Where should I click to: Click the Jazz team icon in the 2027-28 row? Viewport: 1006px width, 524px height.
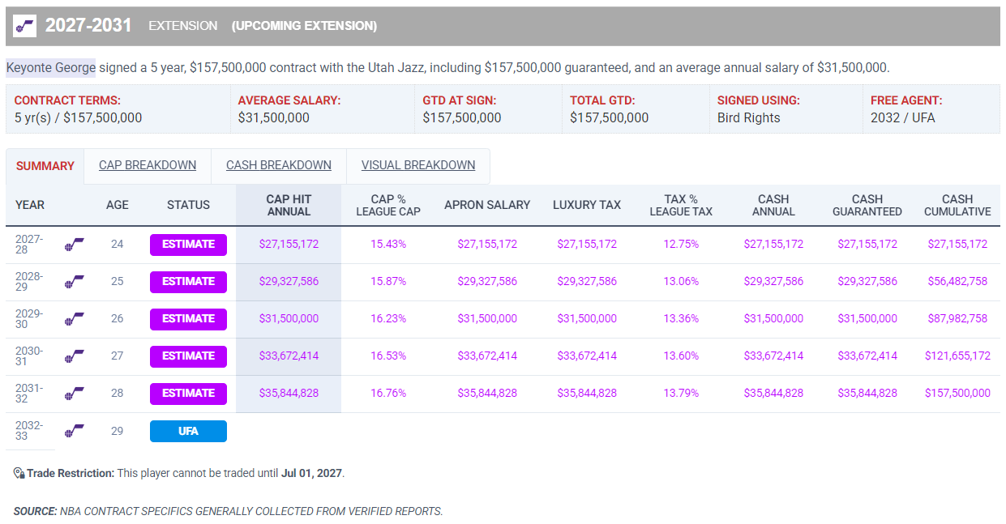(75, 244)
